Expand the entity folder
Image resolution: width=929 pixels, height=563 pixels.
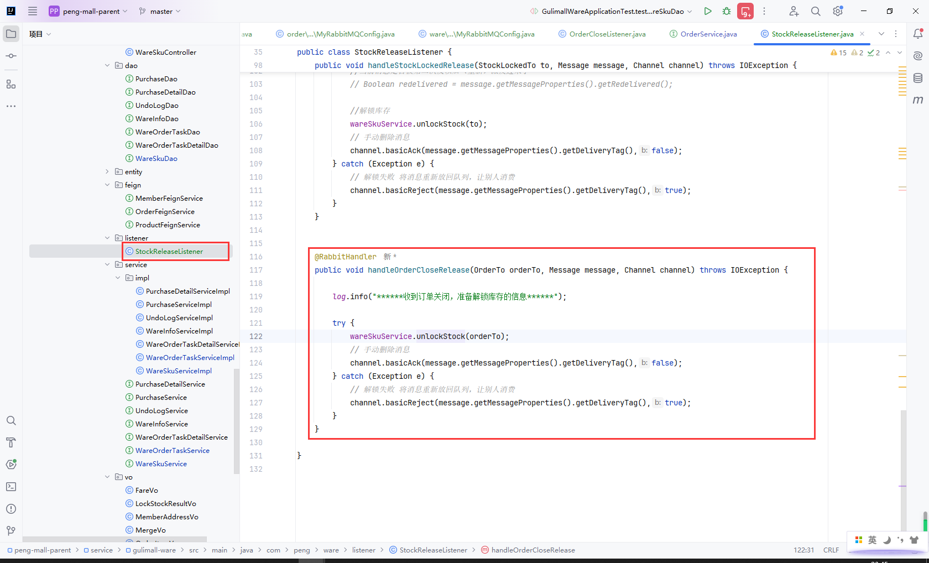tap(107, 171)
